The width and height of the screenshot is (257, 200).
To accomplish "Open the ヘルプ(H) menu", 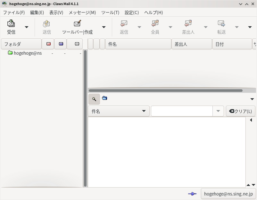I will (x=153, y=12).
